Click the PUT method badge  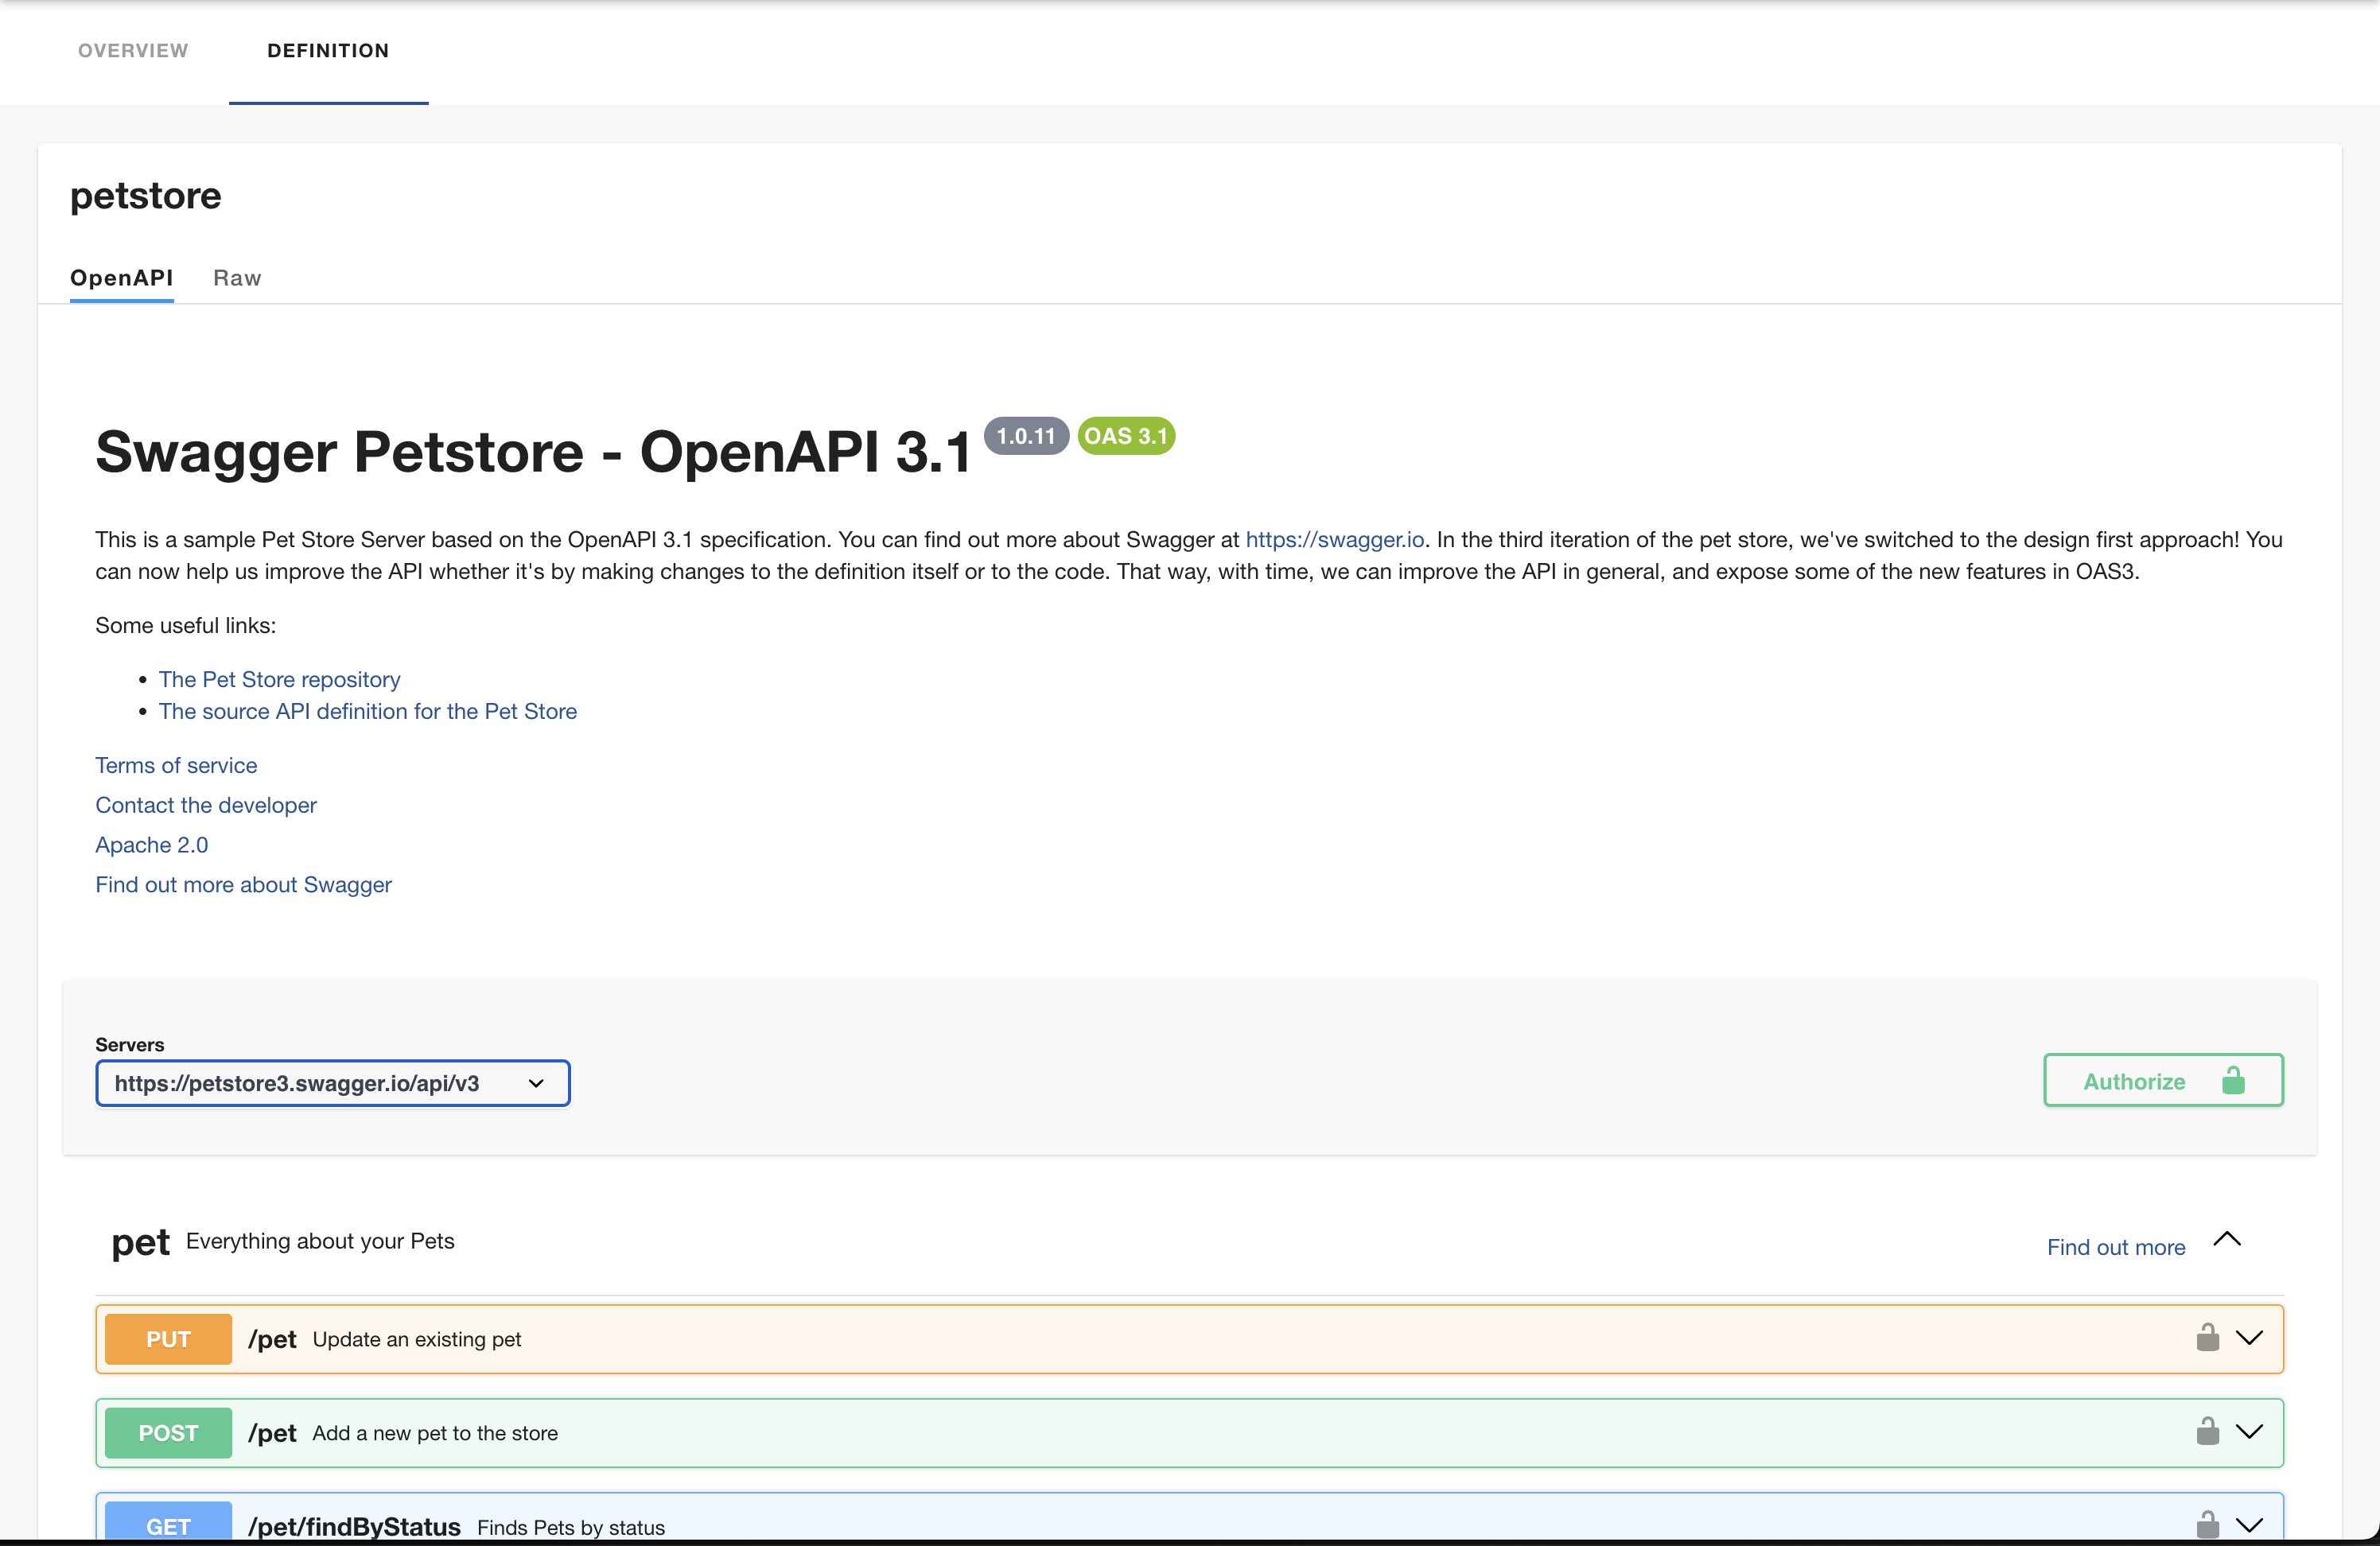pos(168,1339)
